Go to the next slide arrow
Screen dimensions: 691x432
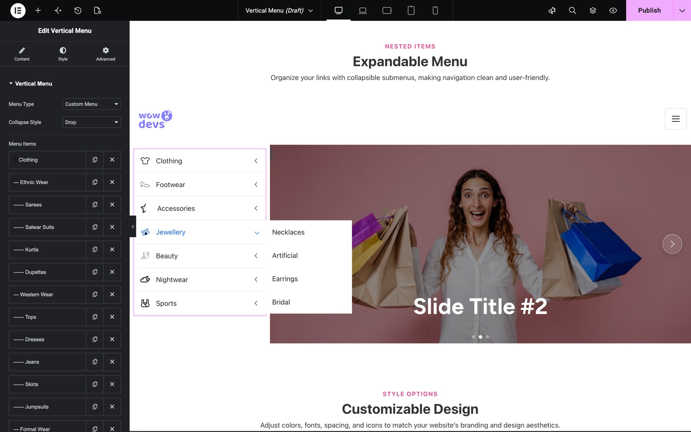tap(672, 244)
